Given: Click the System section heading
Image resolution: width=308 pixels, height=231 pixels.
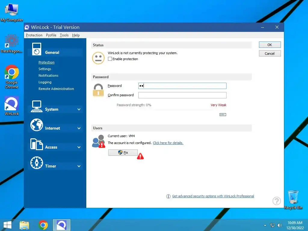Looking at the screenshot, I should click(51, 109).
